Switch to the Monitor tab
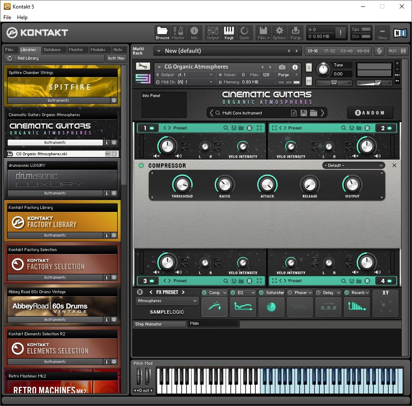 (x=76, y=50)
